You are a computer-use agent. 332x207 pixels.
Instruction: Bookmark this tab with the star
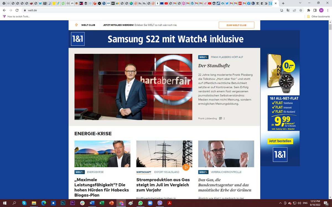pos(301,10)
